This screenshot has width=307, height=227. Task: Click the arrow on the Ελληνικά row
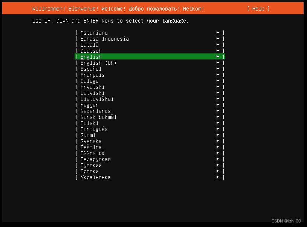tap(218, 153)
